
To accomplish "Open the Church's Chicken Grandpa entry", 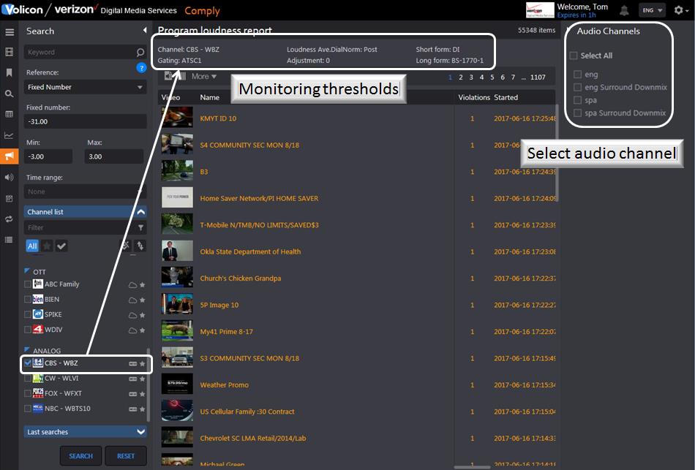I will (241, 278).
